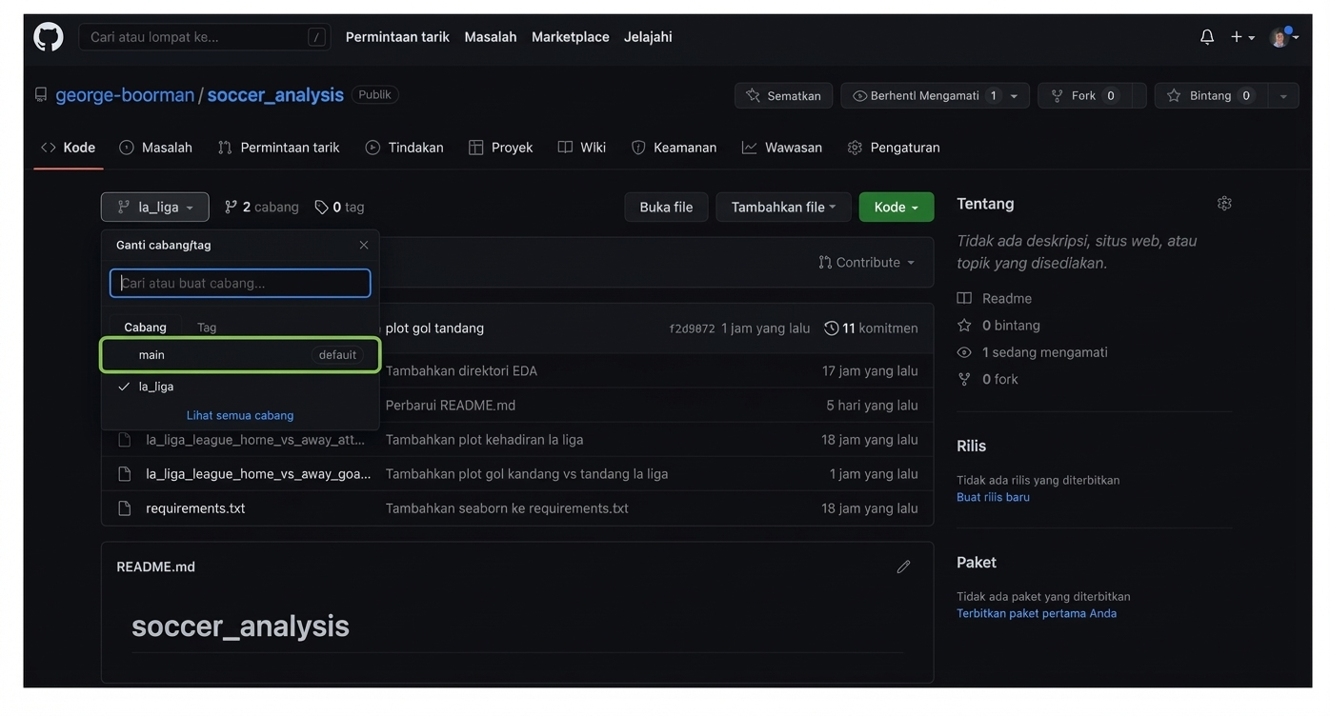This screenshot has width=1330, height=716.
Task: Open the notifications bell
Action: point(1207,37)
